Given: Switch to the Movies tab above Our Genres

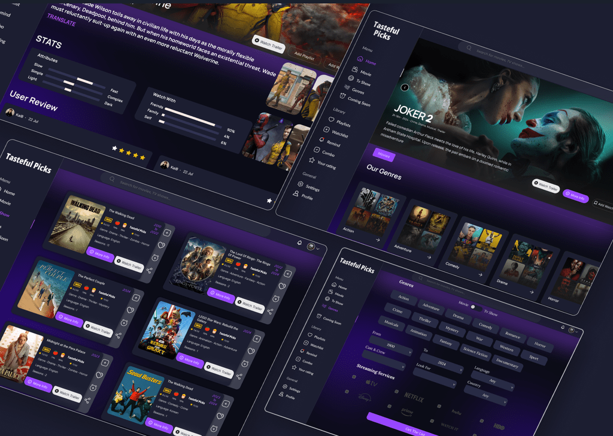Looking at the screenshot, I should coord(384,155).
